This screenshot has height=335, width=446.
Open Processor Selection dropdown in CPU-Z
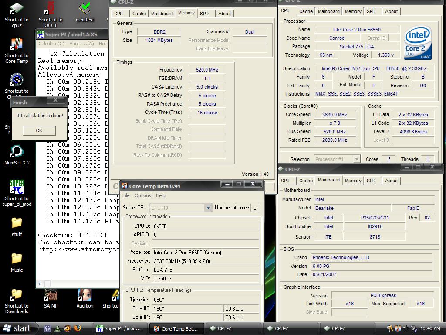(357, 159)
